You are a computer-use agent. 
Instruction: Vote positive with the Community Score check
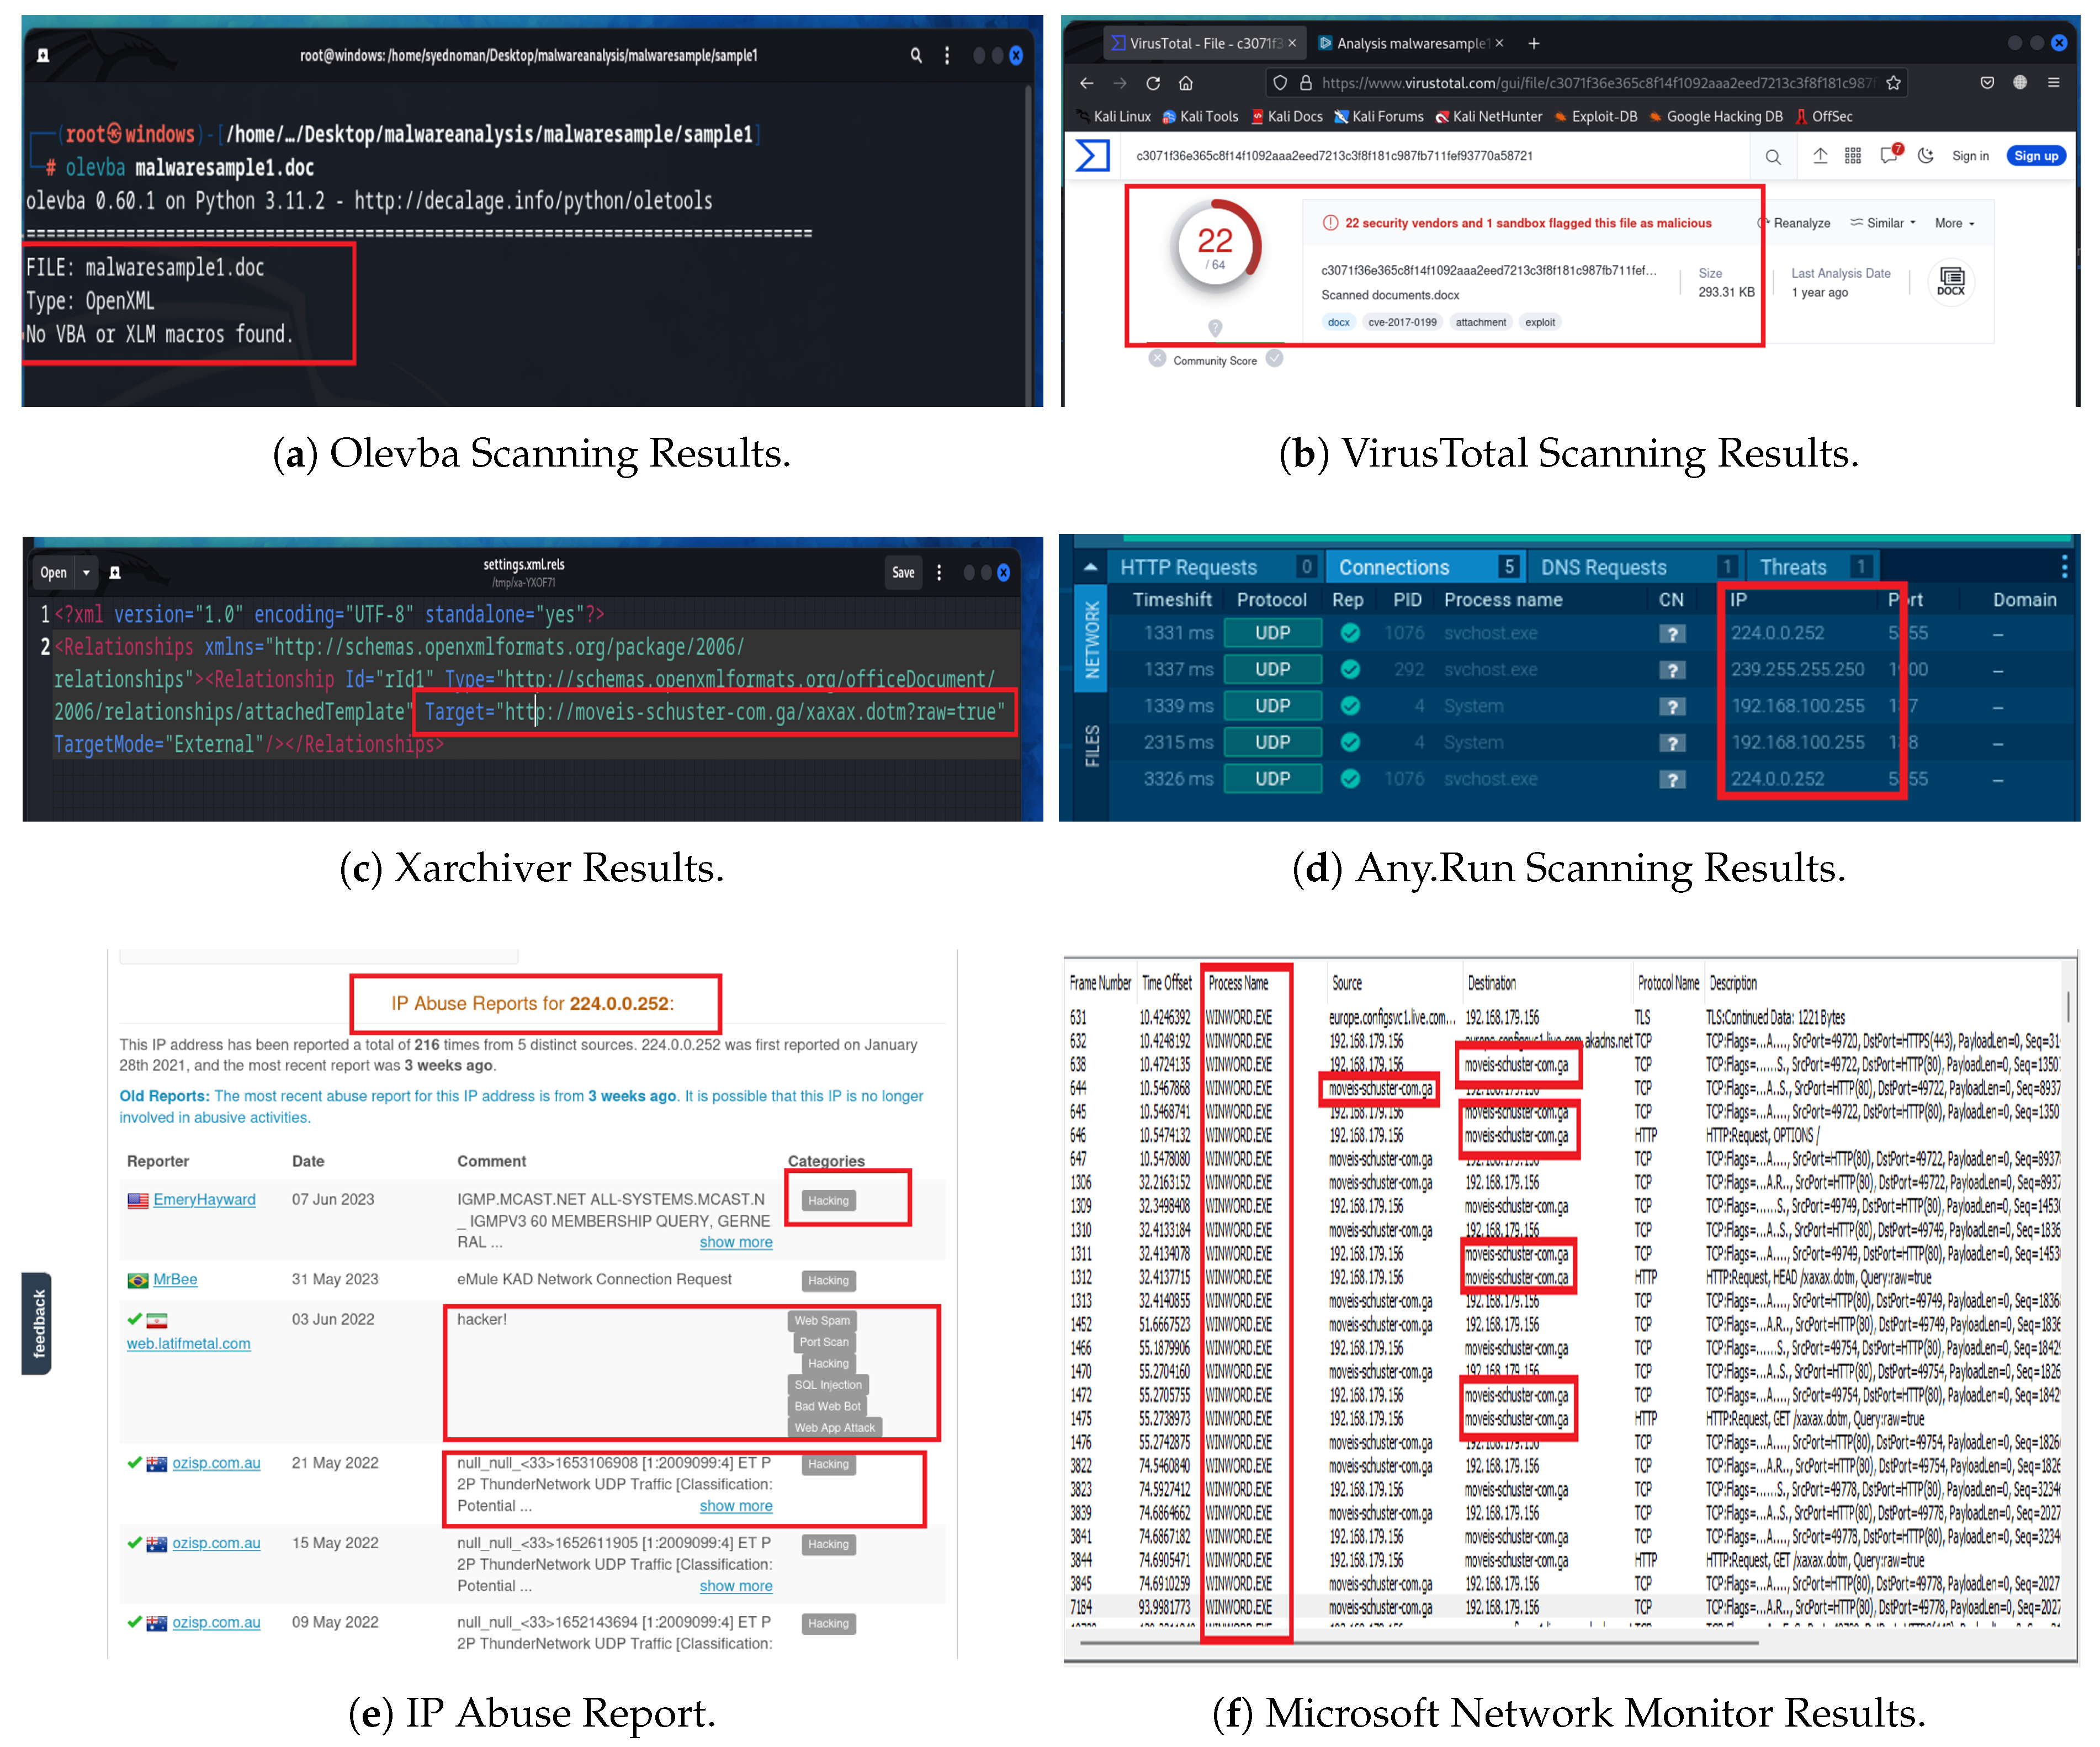pyautogui.click(x=1274, y=358)
